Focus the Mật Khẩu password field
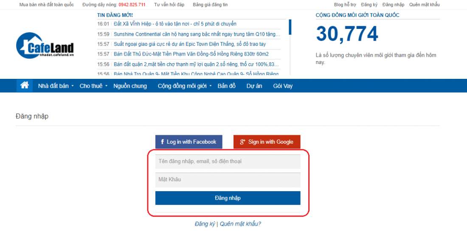 pos(228,180)
